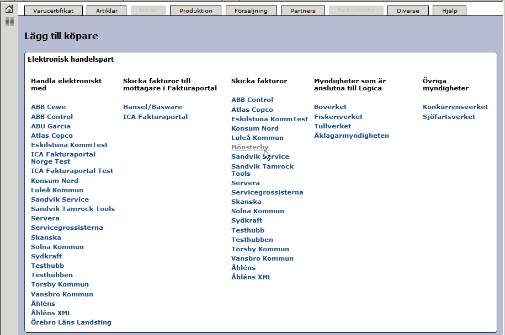Select ABB Cewe in Handla elektroniskt list
Viewport: 505px width, 335px height.
point(49,107)
